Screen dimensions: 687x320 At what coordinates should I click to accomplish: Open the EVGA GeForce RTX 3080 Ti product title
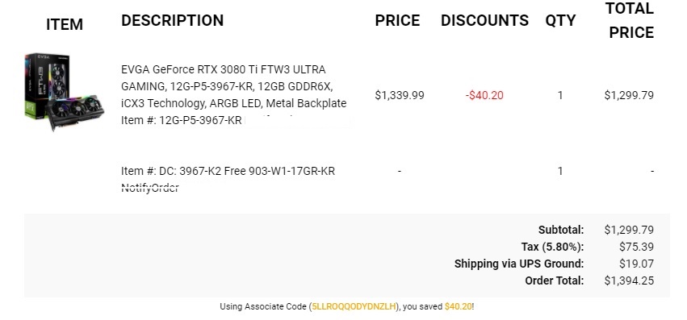(233, 86)
